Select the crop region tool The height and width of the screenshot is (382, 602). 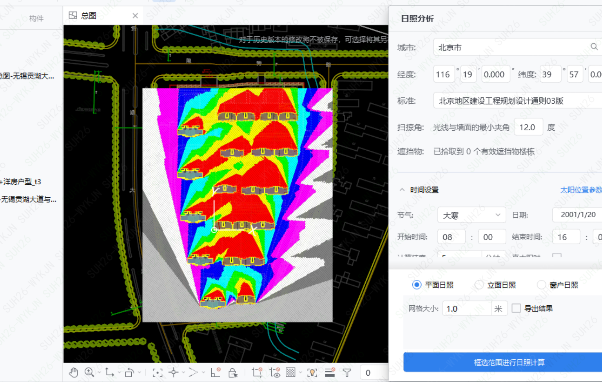(257, 373)
